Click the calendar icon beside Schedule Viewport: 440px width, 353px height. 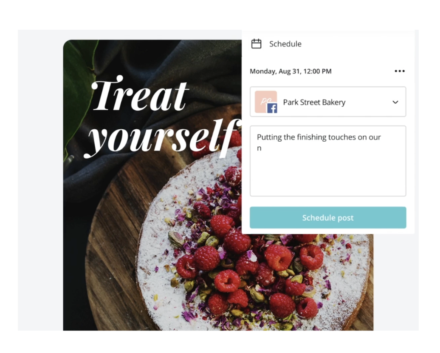click(x=256, y=43)
